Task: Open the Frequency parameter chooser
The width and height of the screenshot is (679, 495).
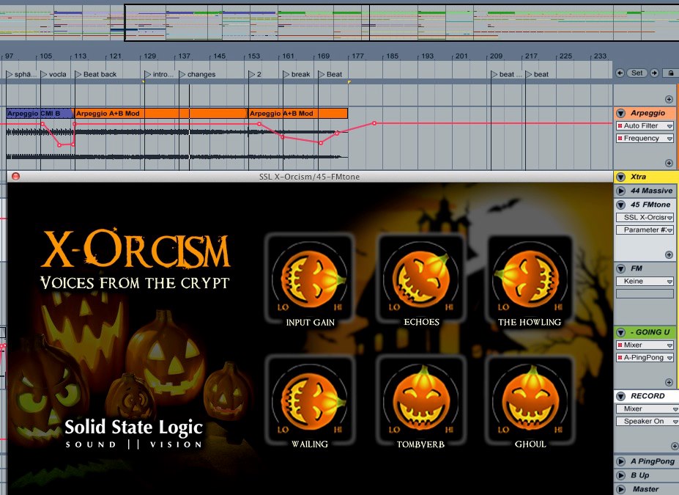Action: pos(645,139)
